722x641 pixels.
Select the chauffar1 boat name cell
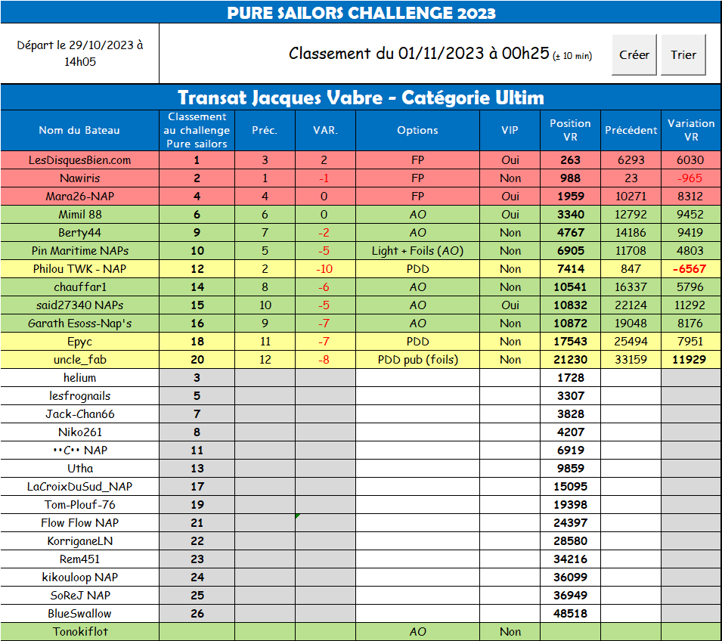79,287
